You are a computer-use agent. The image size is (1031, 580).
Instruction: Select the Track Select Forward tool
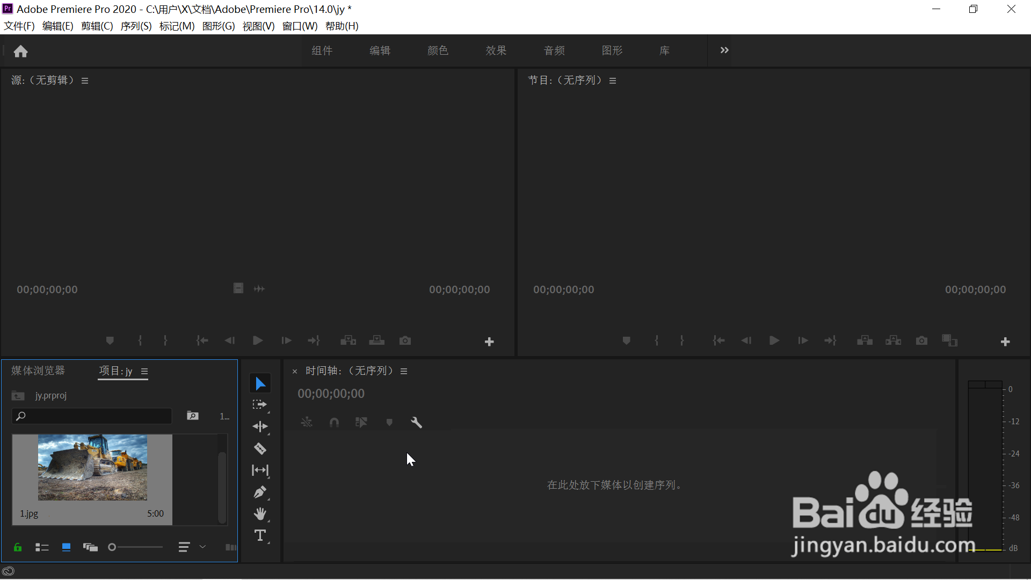[260, 405]
